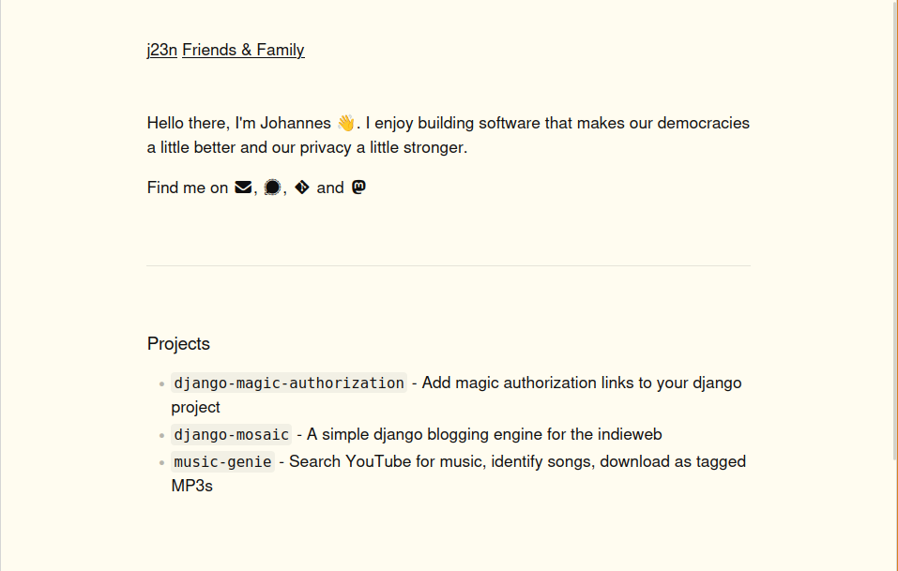Open the django-magic-authorization project link
Image resolution: width=898 pixels, height=571 pixels.
click(289, 383)
